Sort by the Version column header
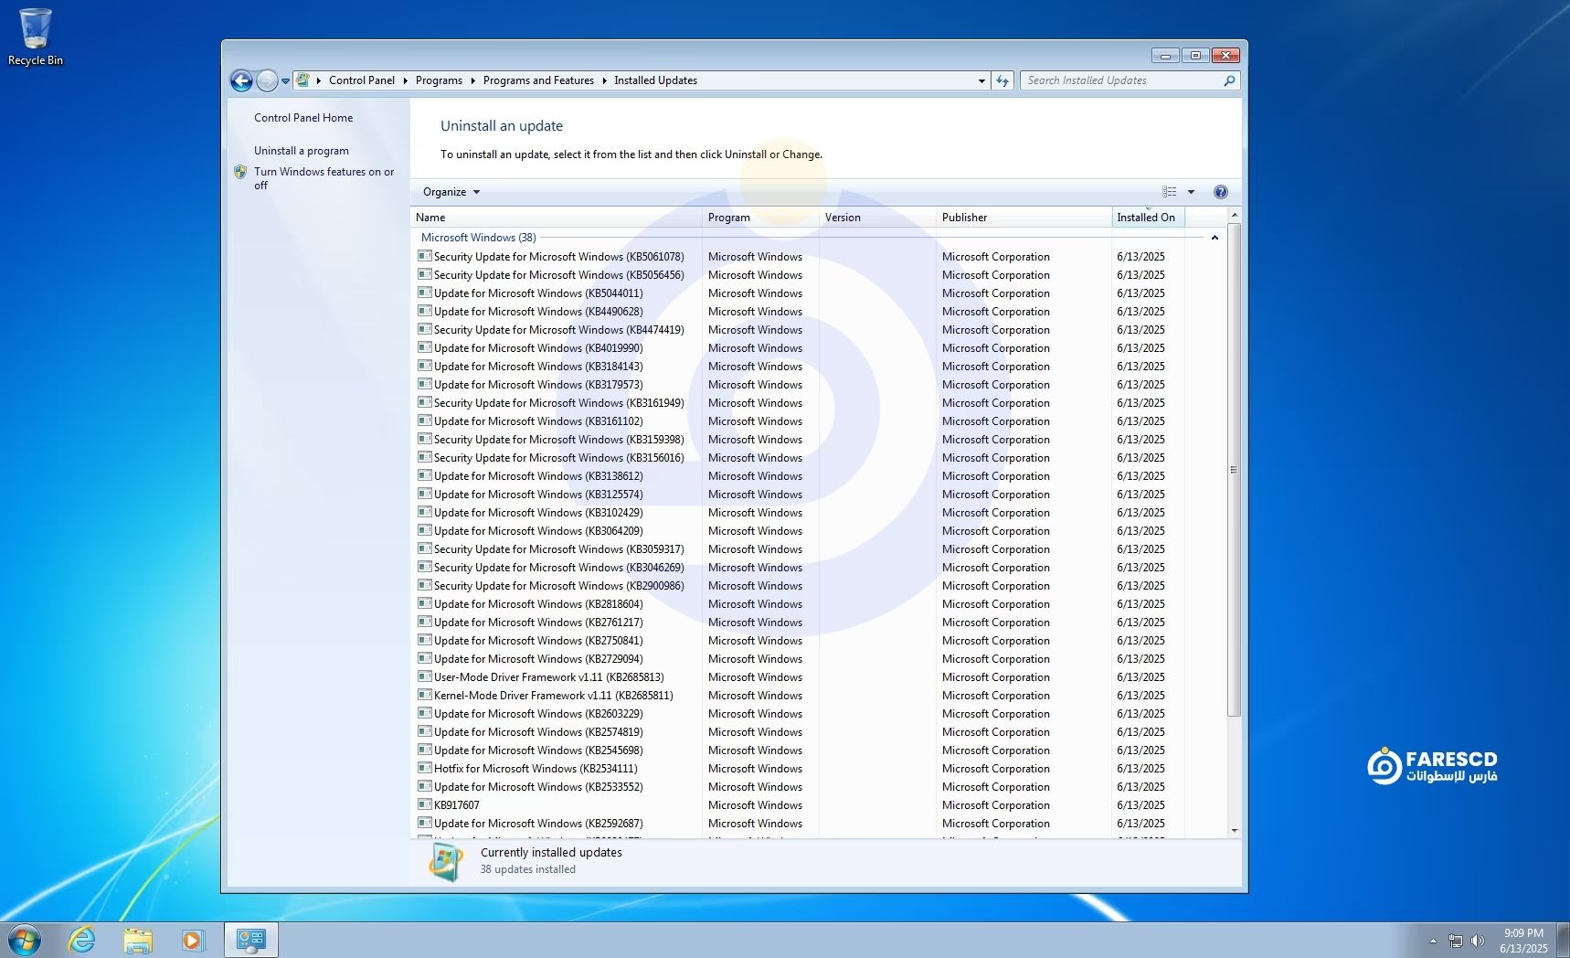This screenshot has width=1570, height=958. (878, 218)
